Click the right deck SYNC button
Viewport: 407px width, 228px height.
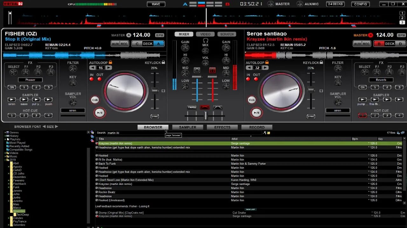coord(311,117)
